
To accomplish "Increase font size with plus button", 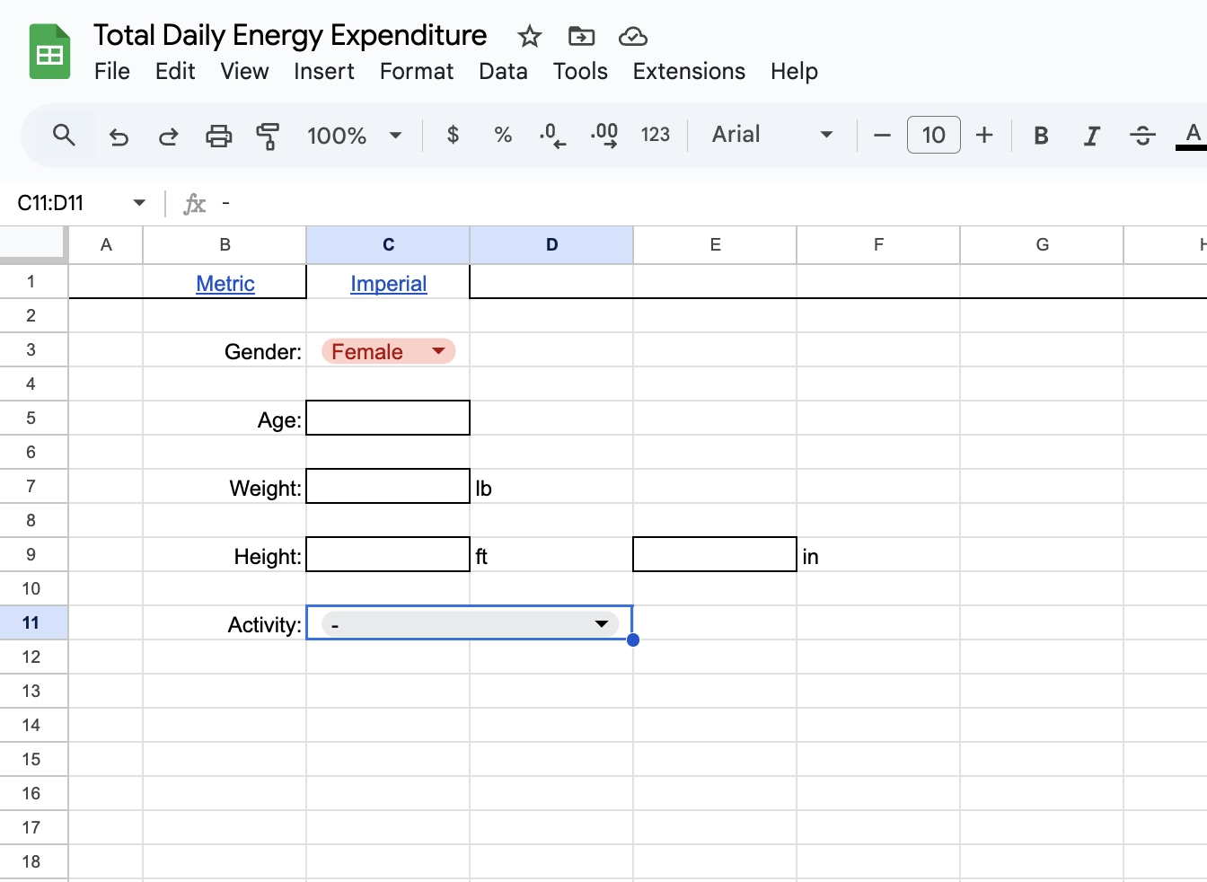I will tap(984, 136).
